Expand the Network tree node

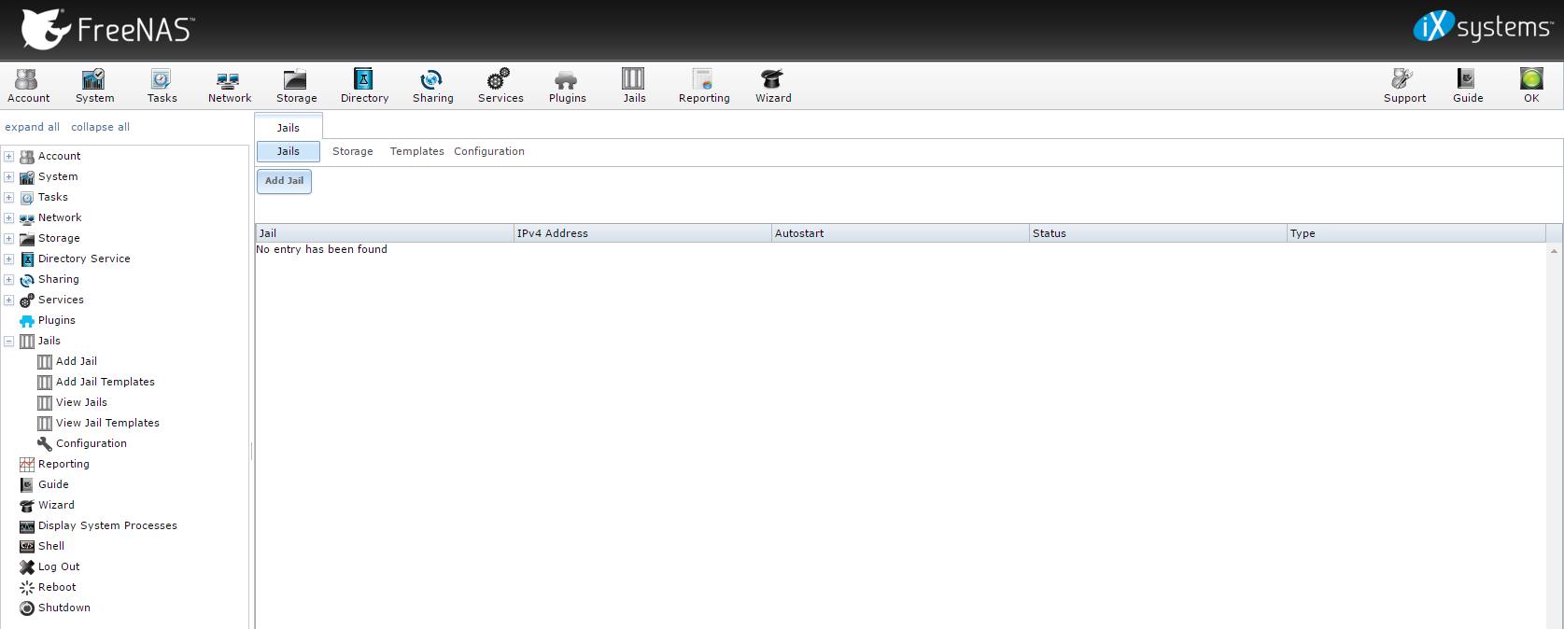click(9, 218)
